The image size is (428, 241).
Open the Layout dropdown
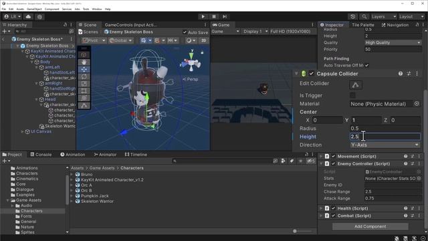coord(412,17)
